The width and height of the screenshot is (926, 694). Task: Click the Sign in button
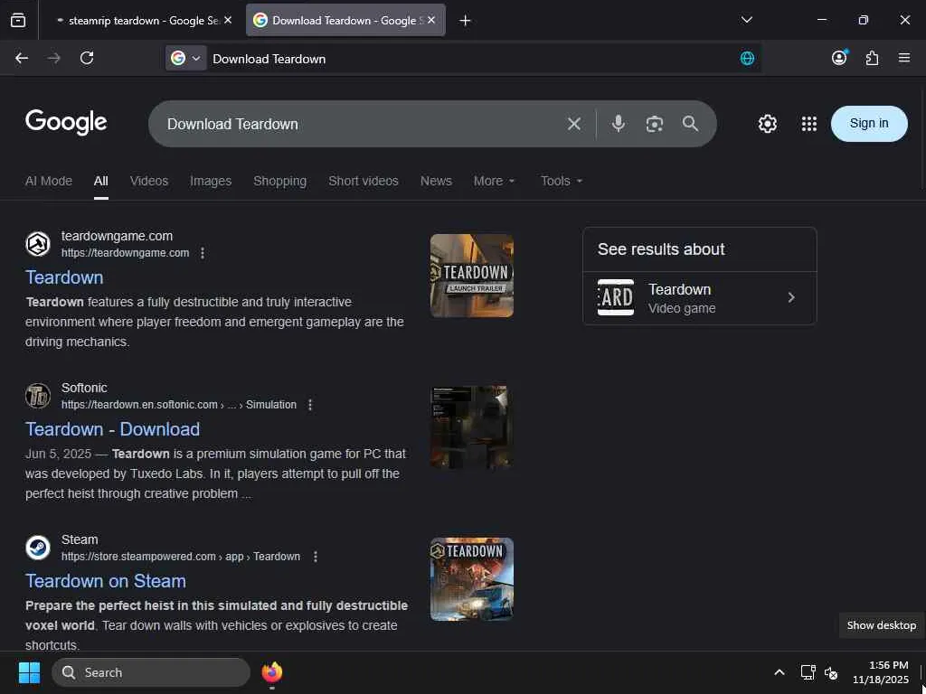tap(869, 123)
